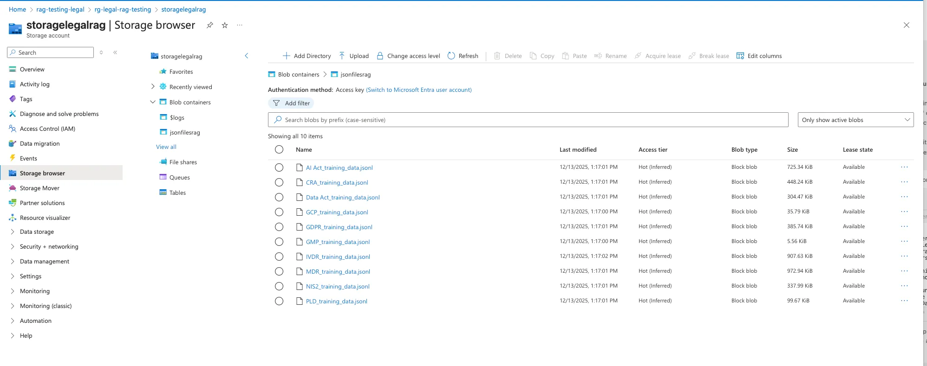Click the Edit columns icon
This screenshot has width=927, height=366.
point(740,56)
